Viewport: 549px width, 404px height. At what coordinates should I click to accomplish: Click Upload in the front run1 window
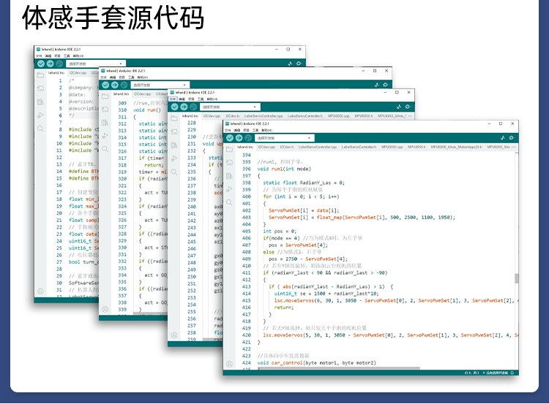point(239,138)
